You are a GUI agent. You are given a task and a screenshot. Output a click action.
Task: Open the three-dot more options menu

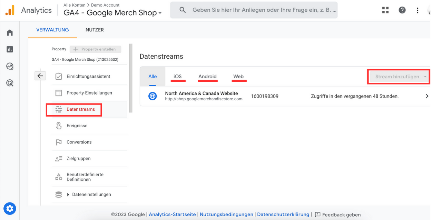coord(417,10)
